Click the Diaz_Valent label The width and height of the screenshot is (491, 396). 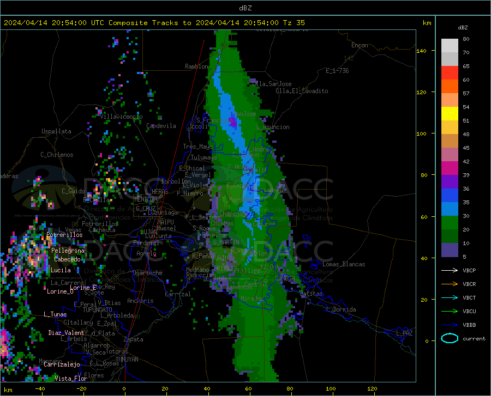(x=66, y=333)
